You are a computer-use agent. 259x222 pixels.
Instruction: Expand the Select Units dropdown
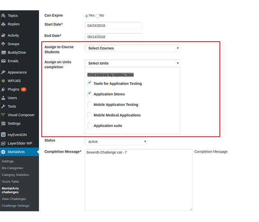point(133,63)
